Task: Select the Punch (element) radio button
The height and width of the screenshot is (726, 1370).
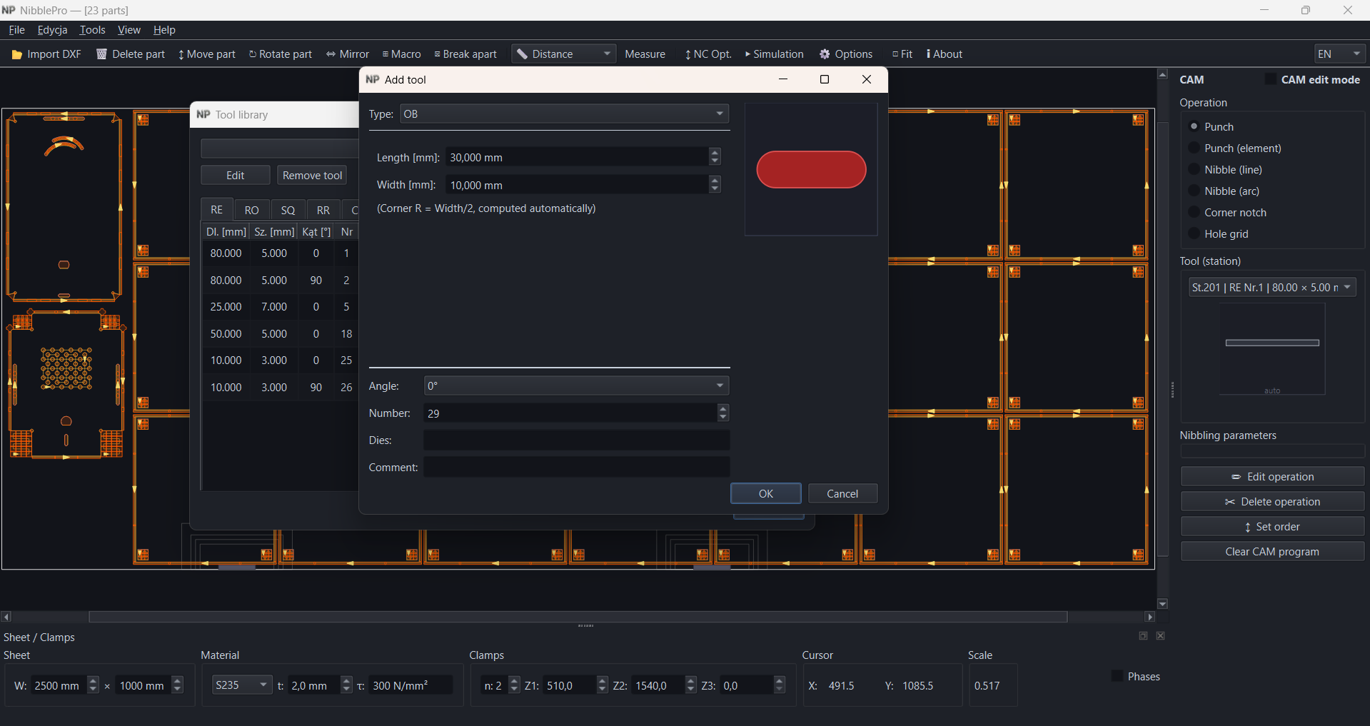Action: pos(1194,148)
